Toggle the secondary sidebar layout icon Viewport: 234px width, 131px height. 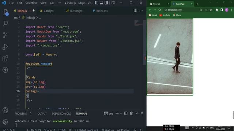106,3
